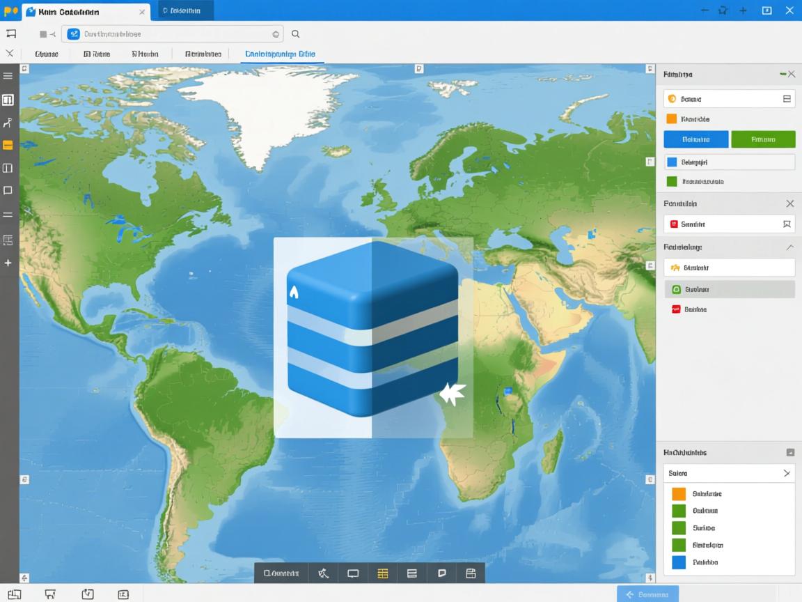The image size is (802, 602).
Task: Open the table grid icon on the bottom toolbar
Action: click(x=382, y=573)
